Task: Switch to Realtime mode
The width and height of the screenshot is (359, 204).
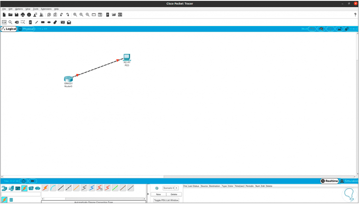Action: pyautogui.click(x=330, y=181)
